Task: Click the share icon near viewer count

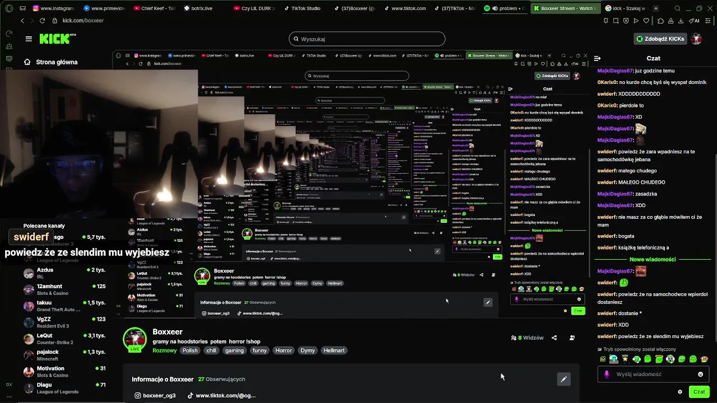Action: click(554, 338)
